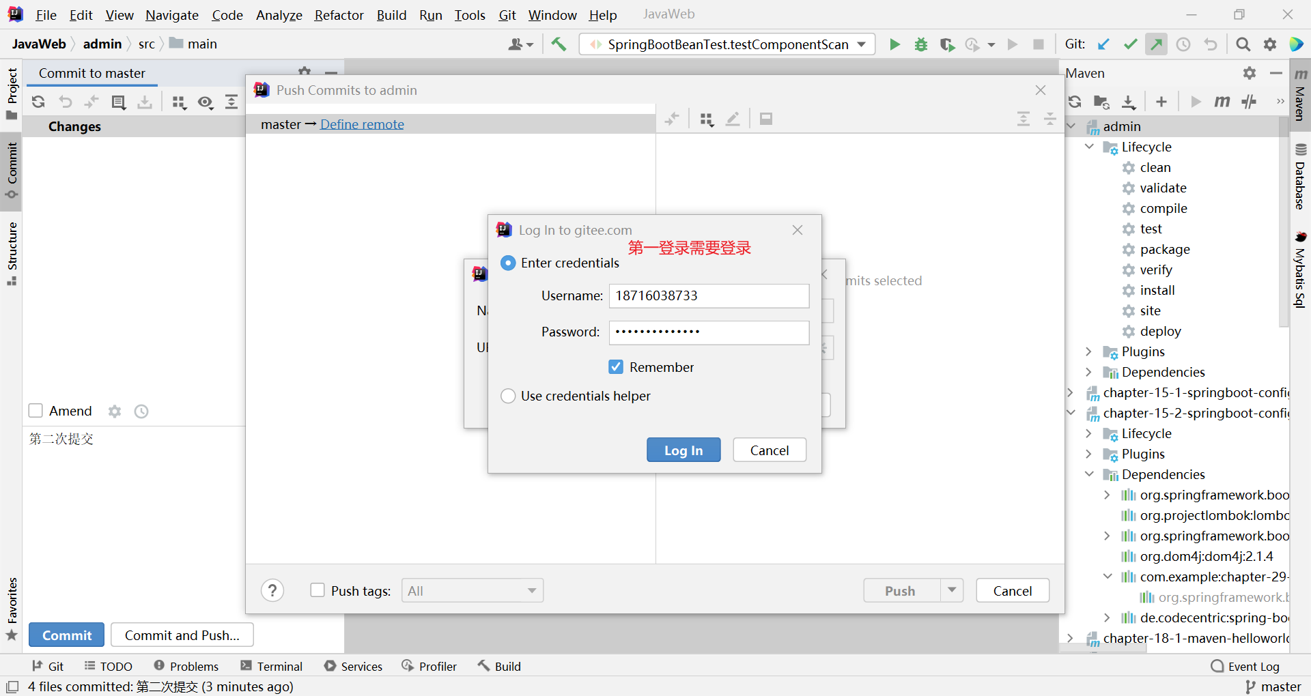
Task: Click Git push arrow icon in toolbar
Action: click(x=1157, y=44)
